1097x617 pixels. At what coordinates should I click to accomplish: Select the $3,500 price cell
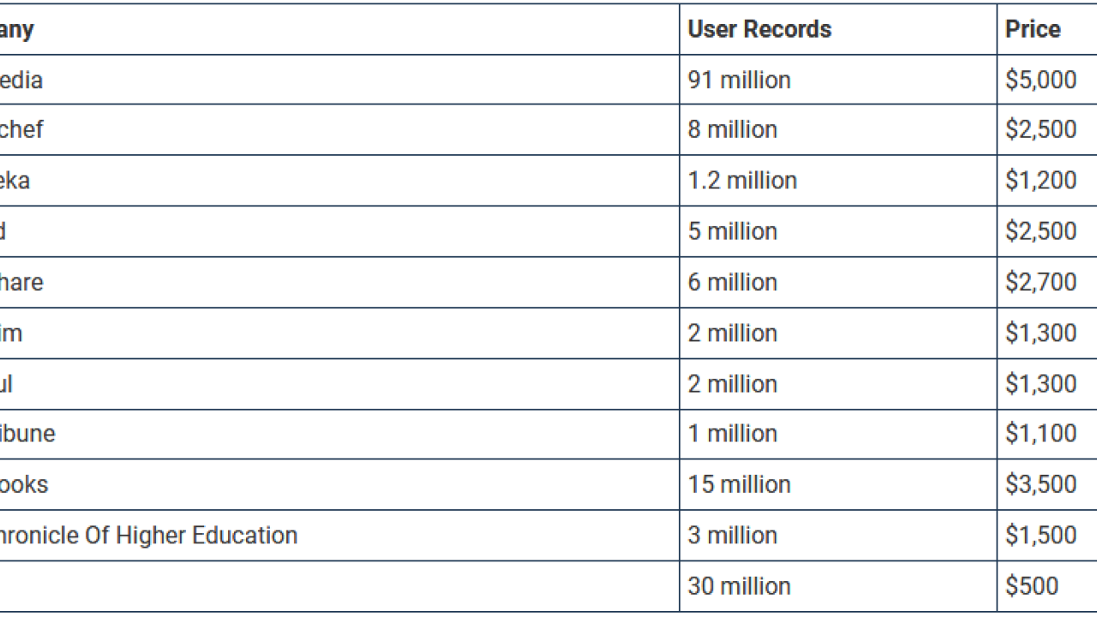click(1040, 484)
